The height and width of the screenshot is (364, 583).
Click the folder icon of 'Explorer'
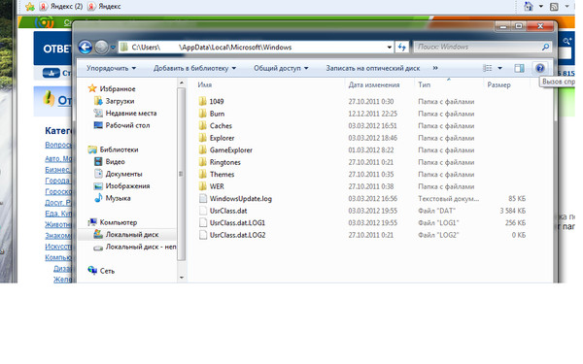(203, 138)
